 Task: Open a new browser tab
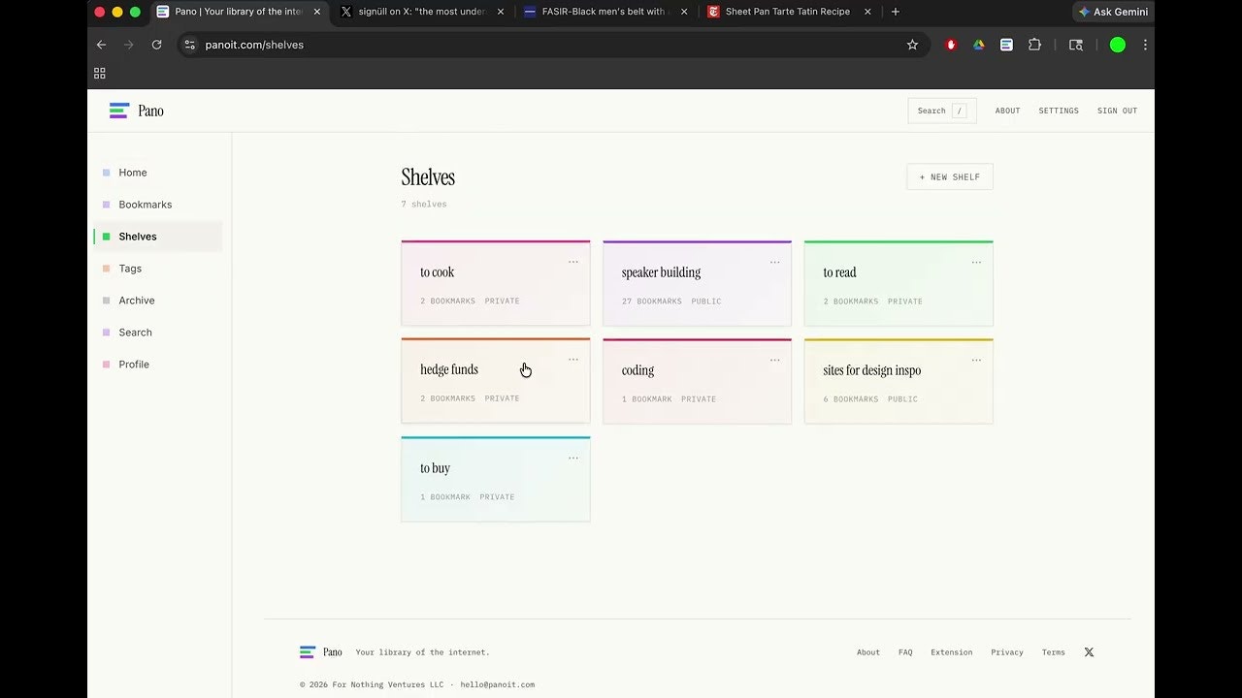pyautogui.click(x=896, y=12)
